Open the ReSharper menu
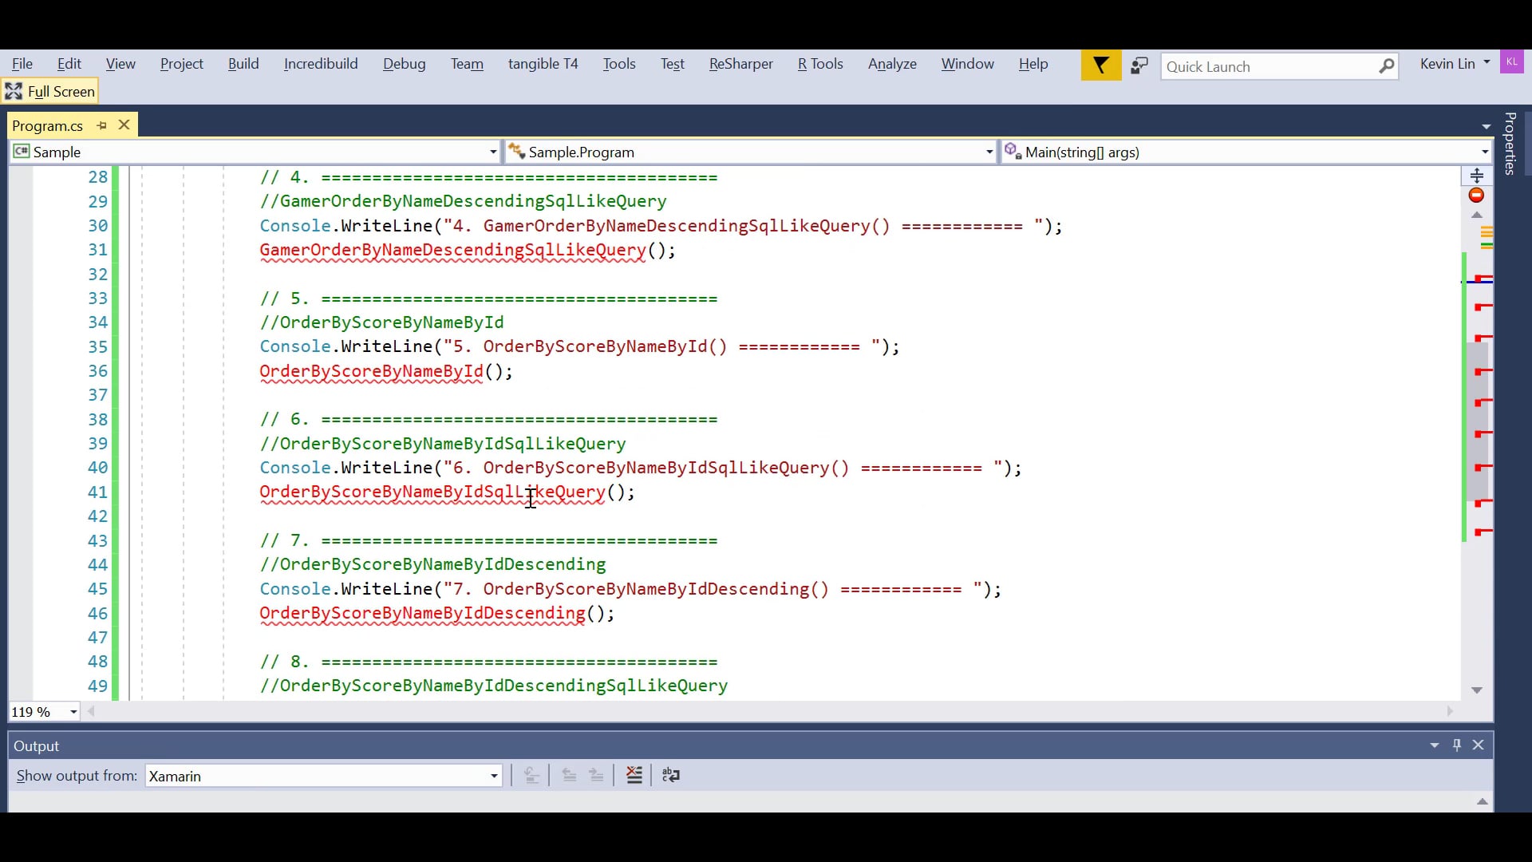 pyautogui.click(x=740, y=64)
